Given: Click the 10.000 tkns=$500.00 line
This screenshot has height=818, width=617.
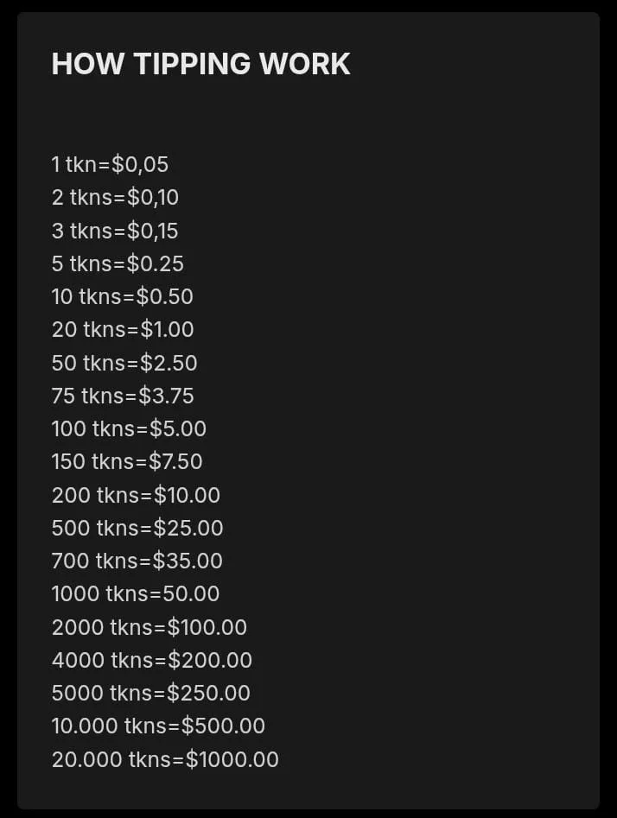Looking at the screenshot, I should click(158, 726).
